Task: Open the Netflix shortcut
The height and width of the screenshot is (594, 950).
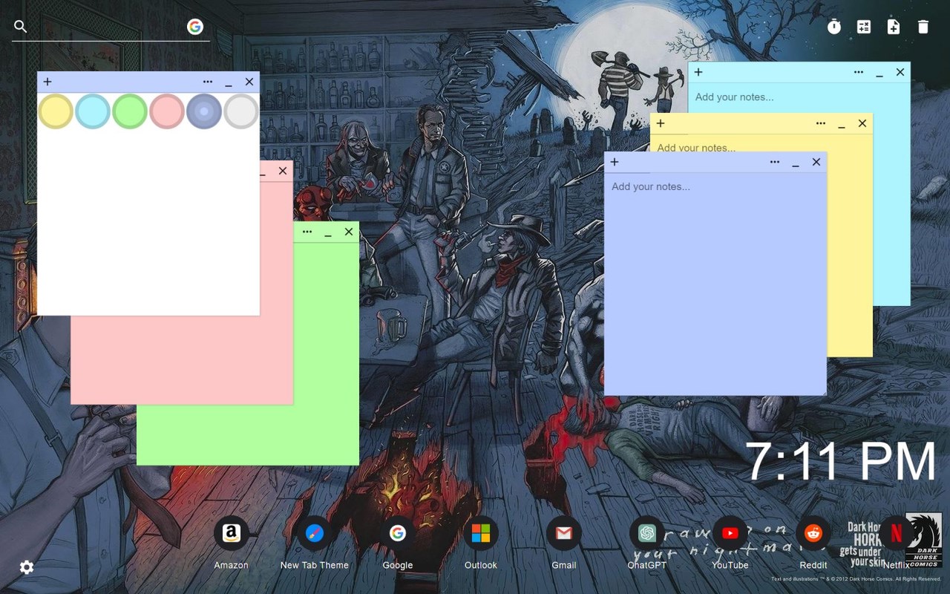Action: pos(897,533)
